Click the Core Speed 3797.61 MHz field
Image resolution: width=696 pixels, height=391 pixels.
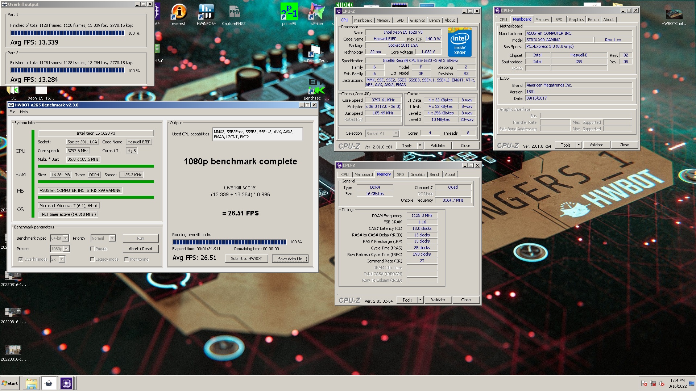point(383,100)
